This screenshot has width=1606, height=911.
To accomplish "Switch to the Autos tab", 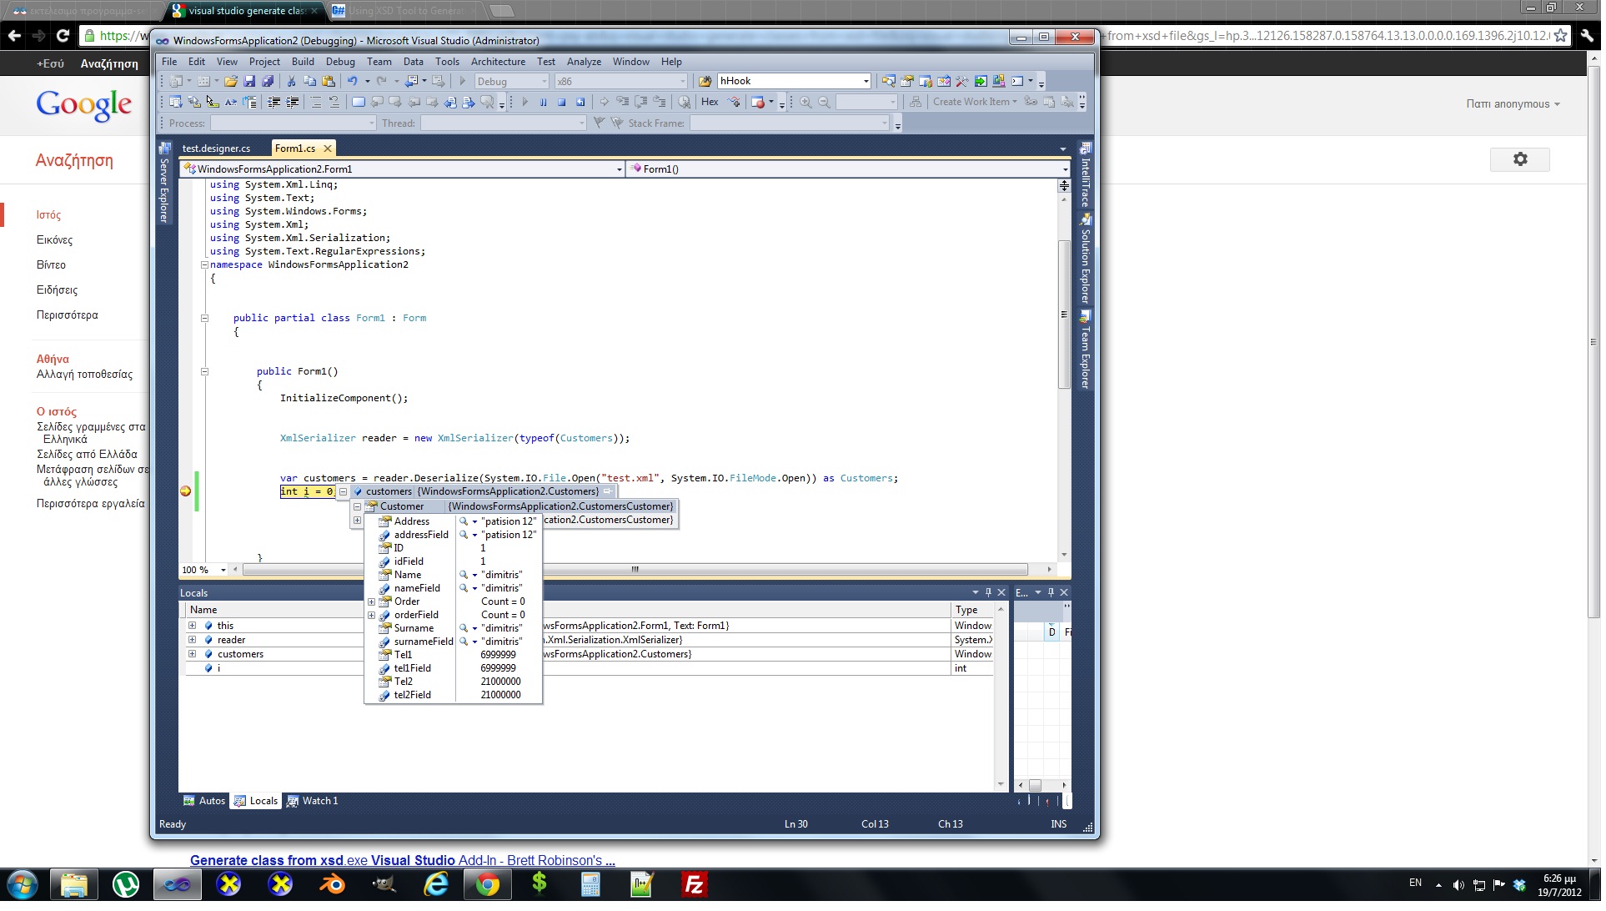I will pyautogui.click(x=204, y=801).
